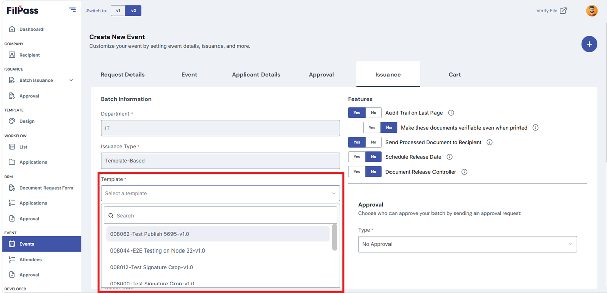
Task: Click the Department IT field
Action: [221, 128]
